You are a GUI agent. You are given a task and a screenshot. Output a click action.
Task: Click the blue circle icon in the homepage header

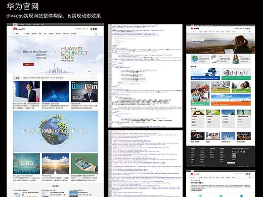tap(96, 29)
